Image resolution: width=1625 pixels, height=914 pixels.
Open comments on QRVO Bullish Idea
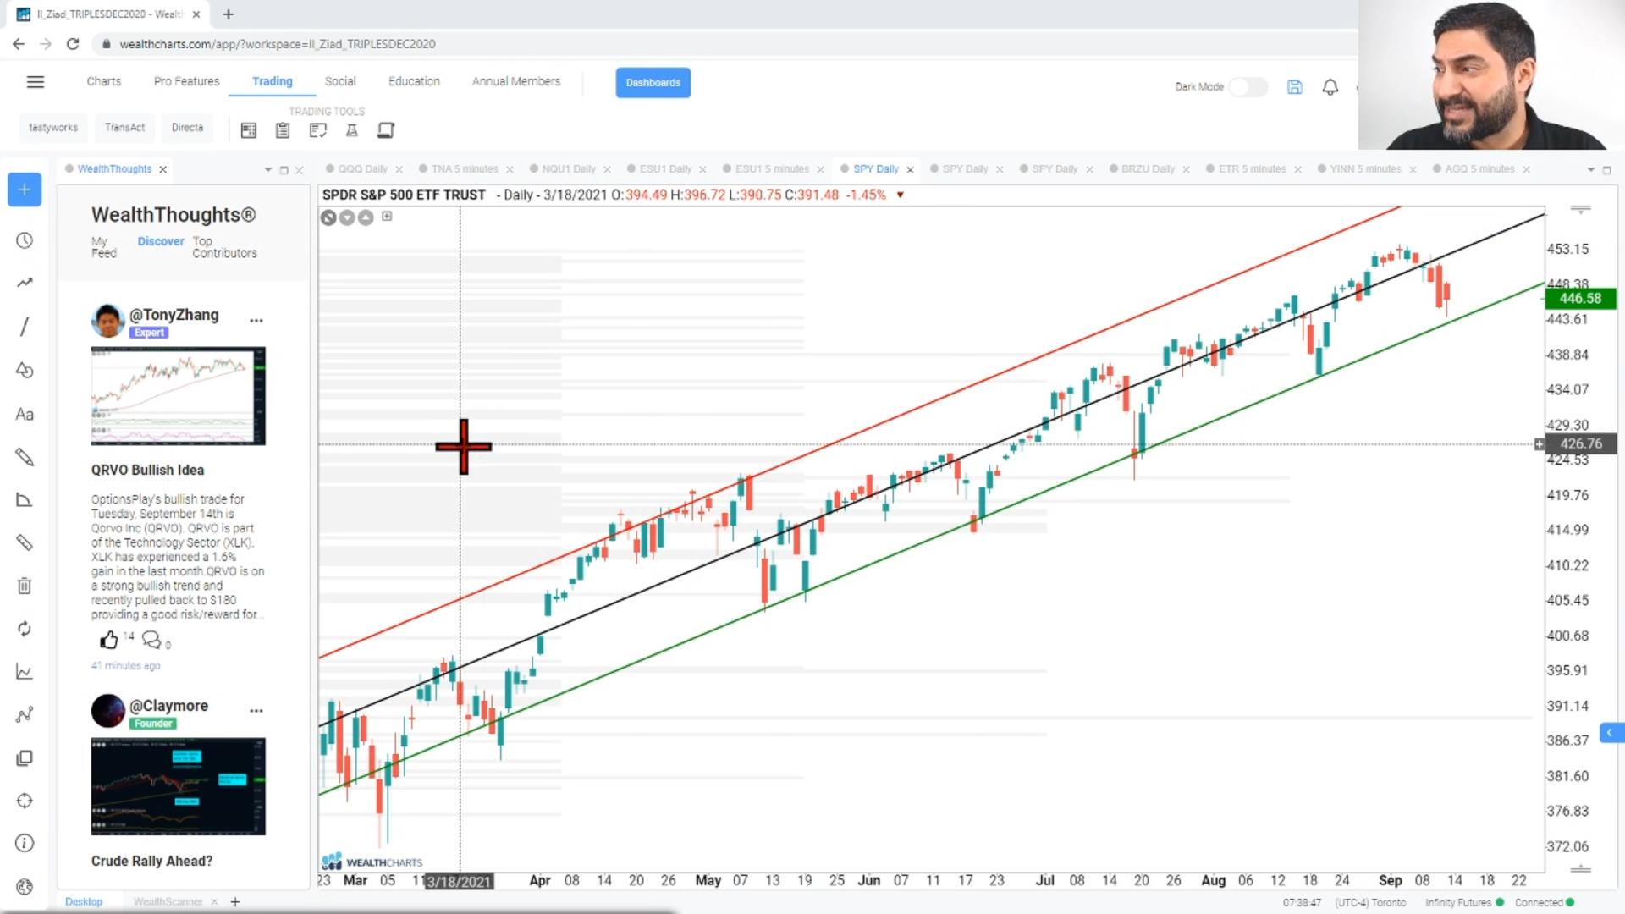151,640
